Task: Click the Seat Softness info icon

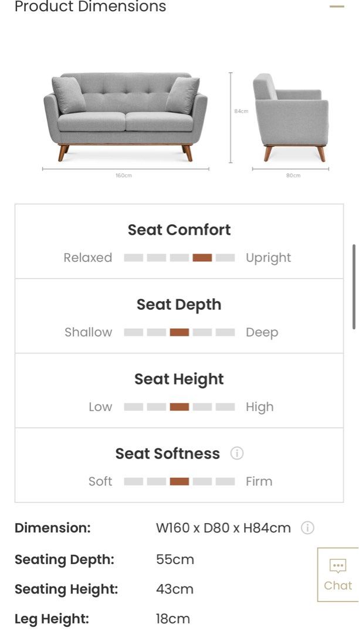Action: point(237,453)
